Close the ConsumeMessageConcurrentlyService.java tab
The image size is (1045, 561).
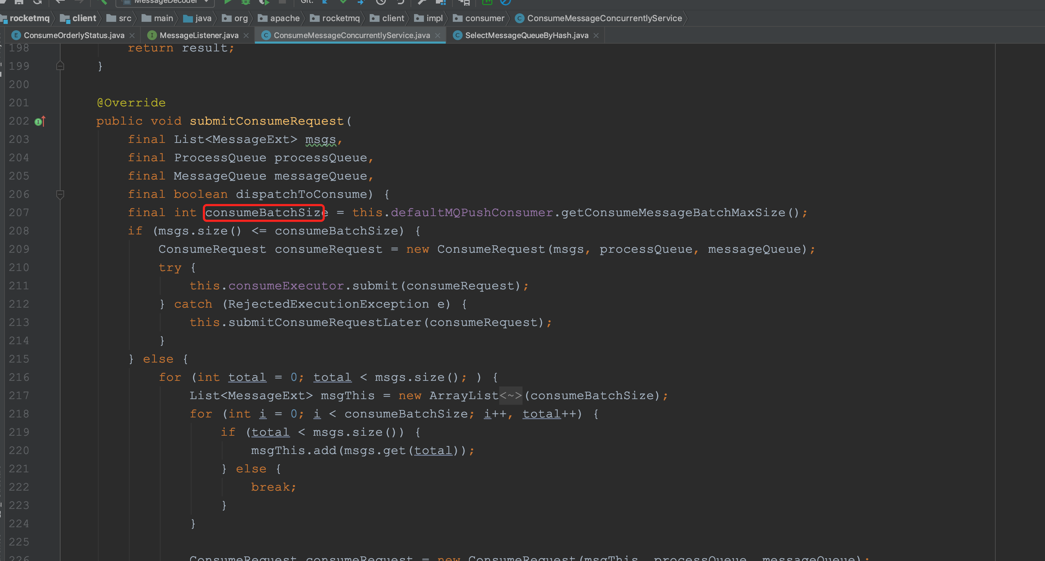point(437,36)
